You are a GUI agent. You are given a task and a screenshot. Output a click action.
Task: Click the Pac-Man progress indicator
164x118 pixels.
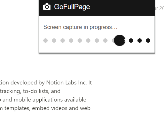coord(120,40)
